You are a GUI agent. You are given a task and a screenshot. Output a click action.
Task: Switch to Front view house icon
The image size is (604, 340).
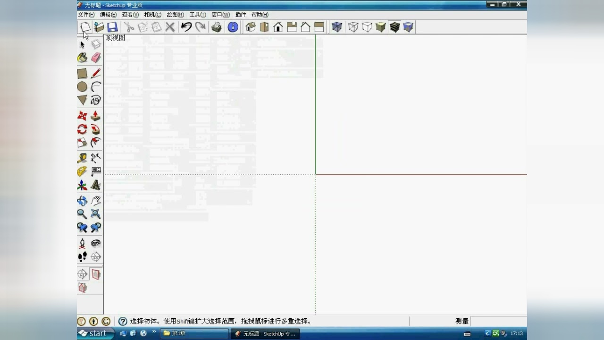point(278,27)
